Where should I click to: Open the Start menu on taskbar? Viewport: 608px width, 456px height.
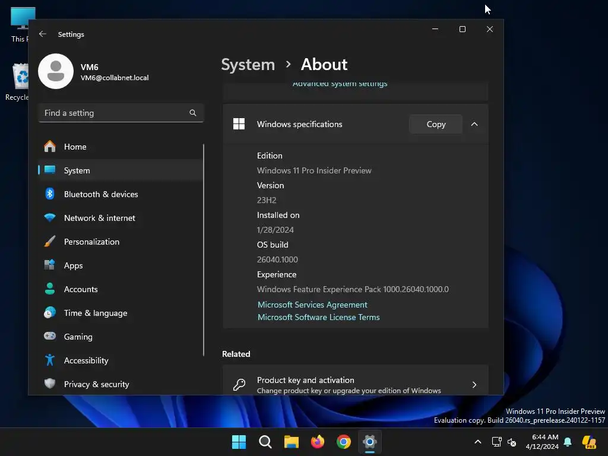point(239,442)
